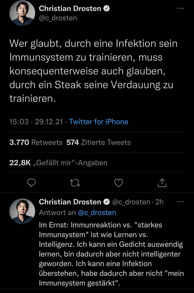
Task: Like the tweet with the heart icon
Action: click(118, 183)
